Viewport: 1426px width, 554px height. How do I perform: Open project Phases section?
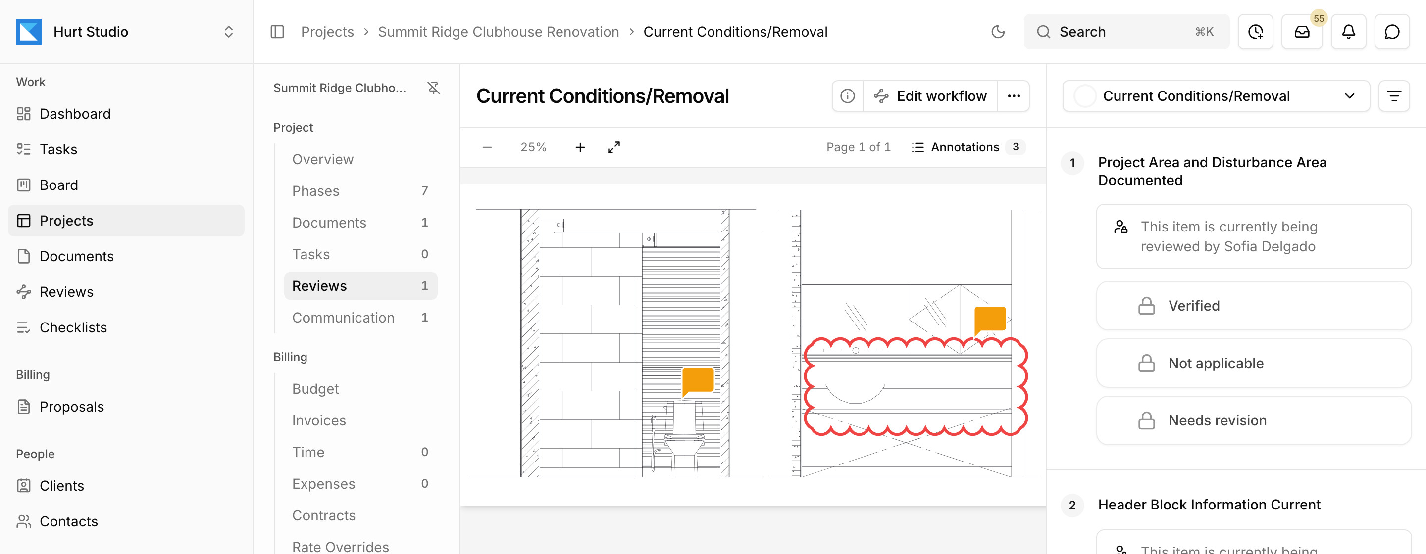click(360, 191)
